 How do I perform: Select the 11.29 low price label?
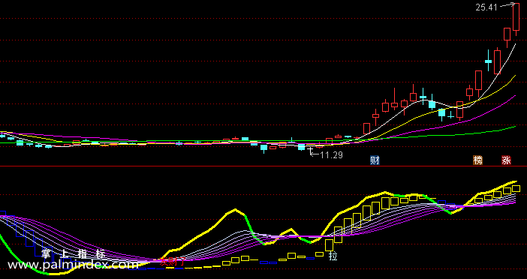[x=331, y=155]
